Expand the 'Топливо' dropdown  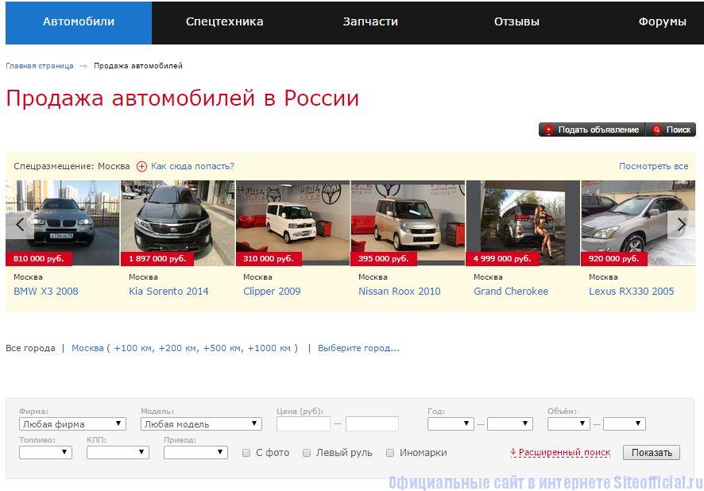tap(45, 453)
